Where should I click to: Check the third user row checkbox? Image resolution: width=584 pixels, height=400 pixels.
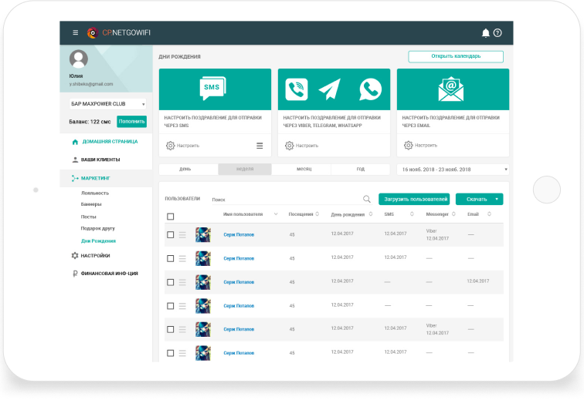click(x=171, y=282)
